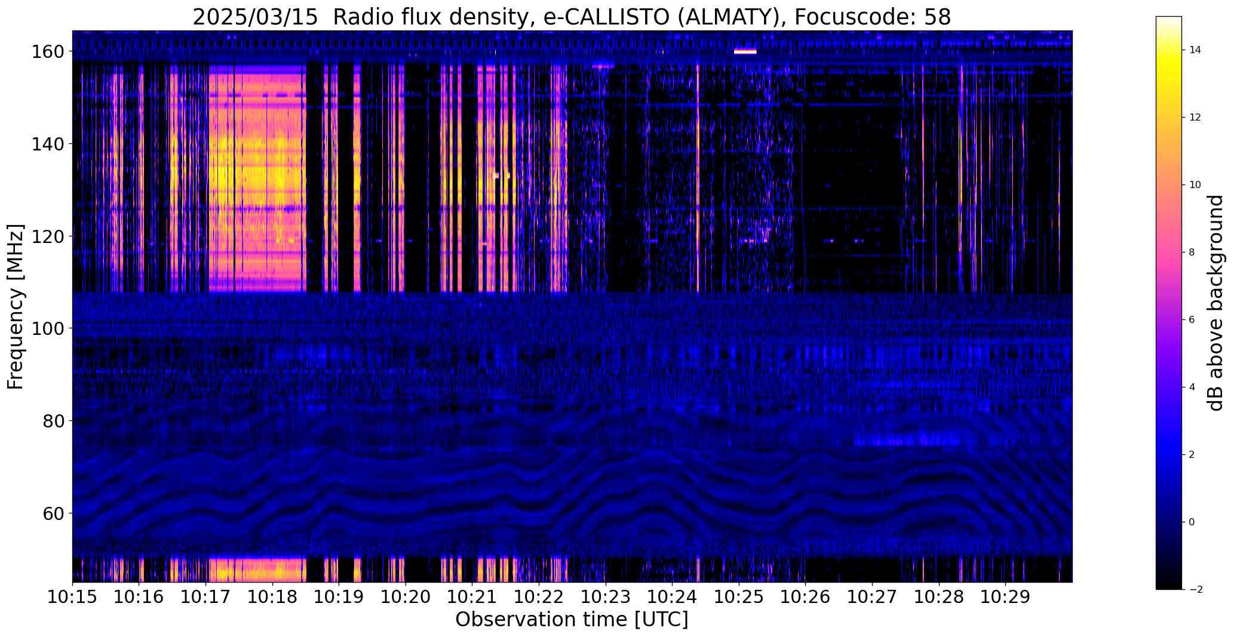Click the colorbar tick label 0

tap(1192, 522)
